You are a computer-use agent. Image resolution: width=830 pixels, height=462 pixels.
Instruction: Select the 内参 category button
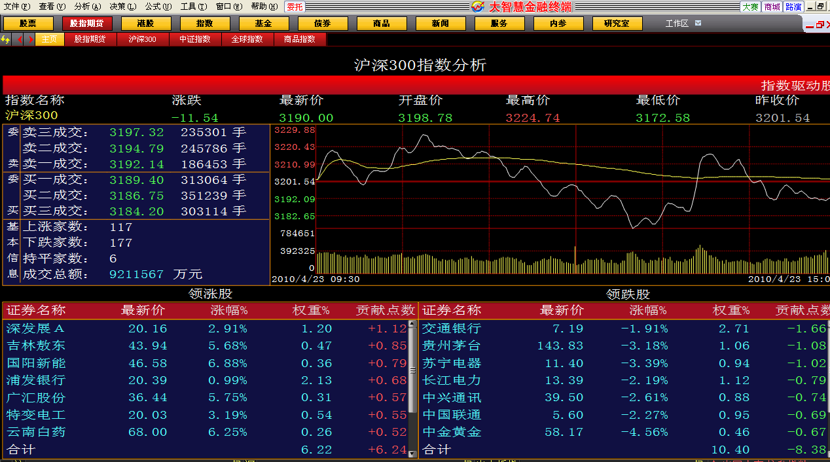pyautogui.click(x=558, y=24)
